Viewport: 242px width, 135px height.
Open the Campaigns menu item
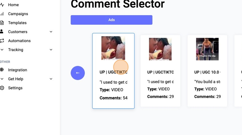click(x=18, y=14)
